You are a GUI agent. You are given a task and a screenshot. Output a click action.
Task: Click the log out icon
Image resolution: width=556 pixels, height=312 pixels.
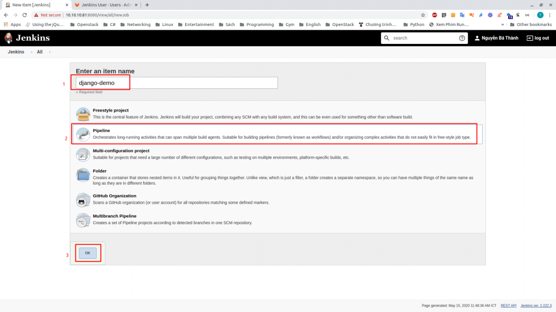pyautogui.click(x=529, y=38)
